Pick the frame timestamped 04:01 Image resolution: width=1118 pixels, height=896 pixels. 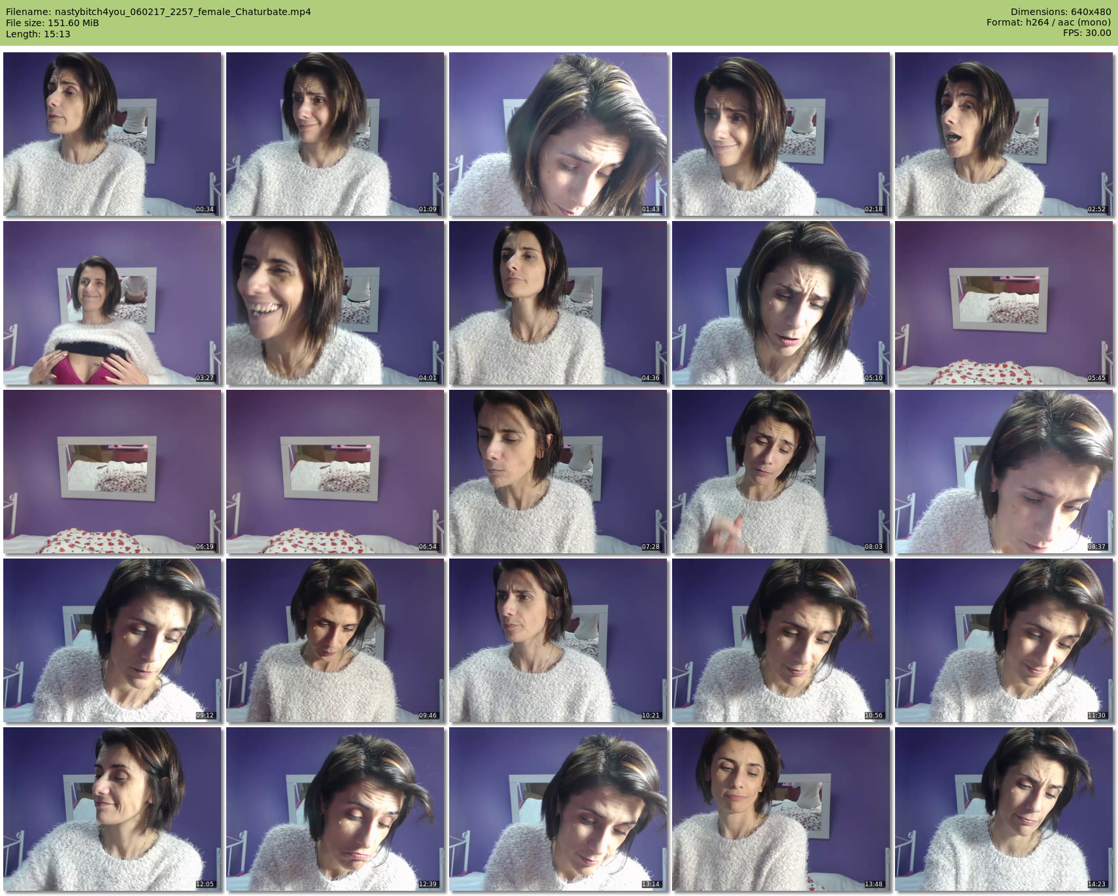[335, 303]
